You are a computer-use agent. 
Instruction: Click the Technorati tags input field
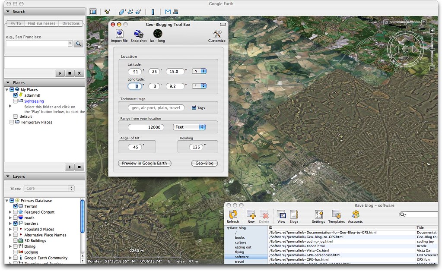[156, 108]
